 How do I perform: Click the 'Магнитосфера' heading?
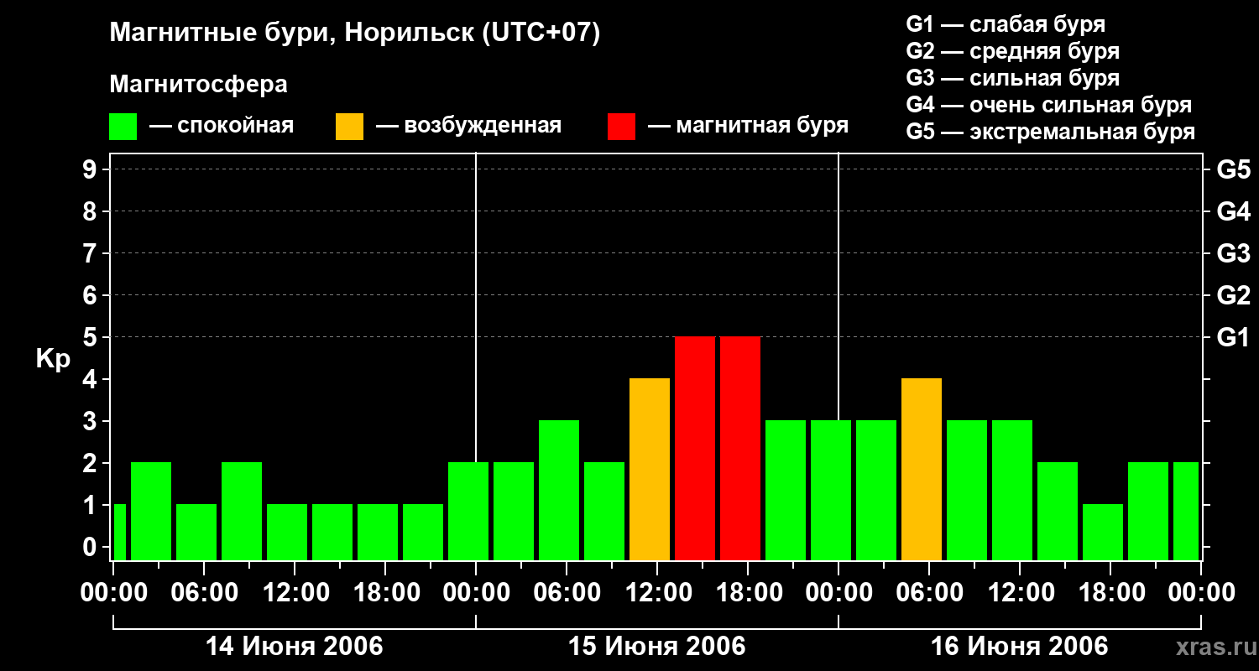point(198,85)
